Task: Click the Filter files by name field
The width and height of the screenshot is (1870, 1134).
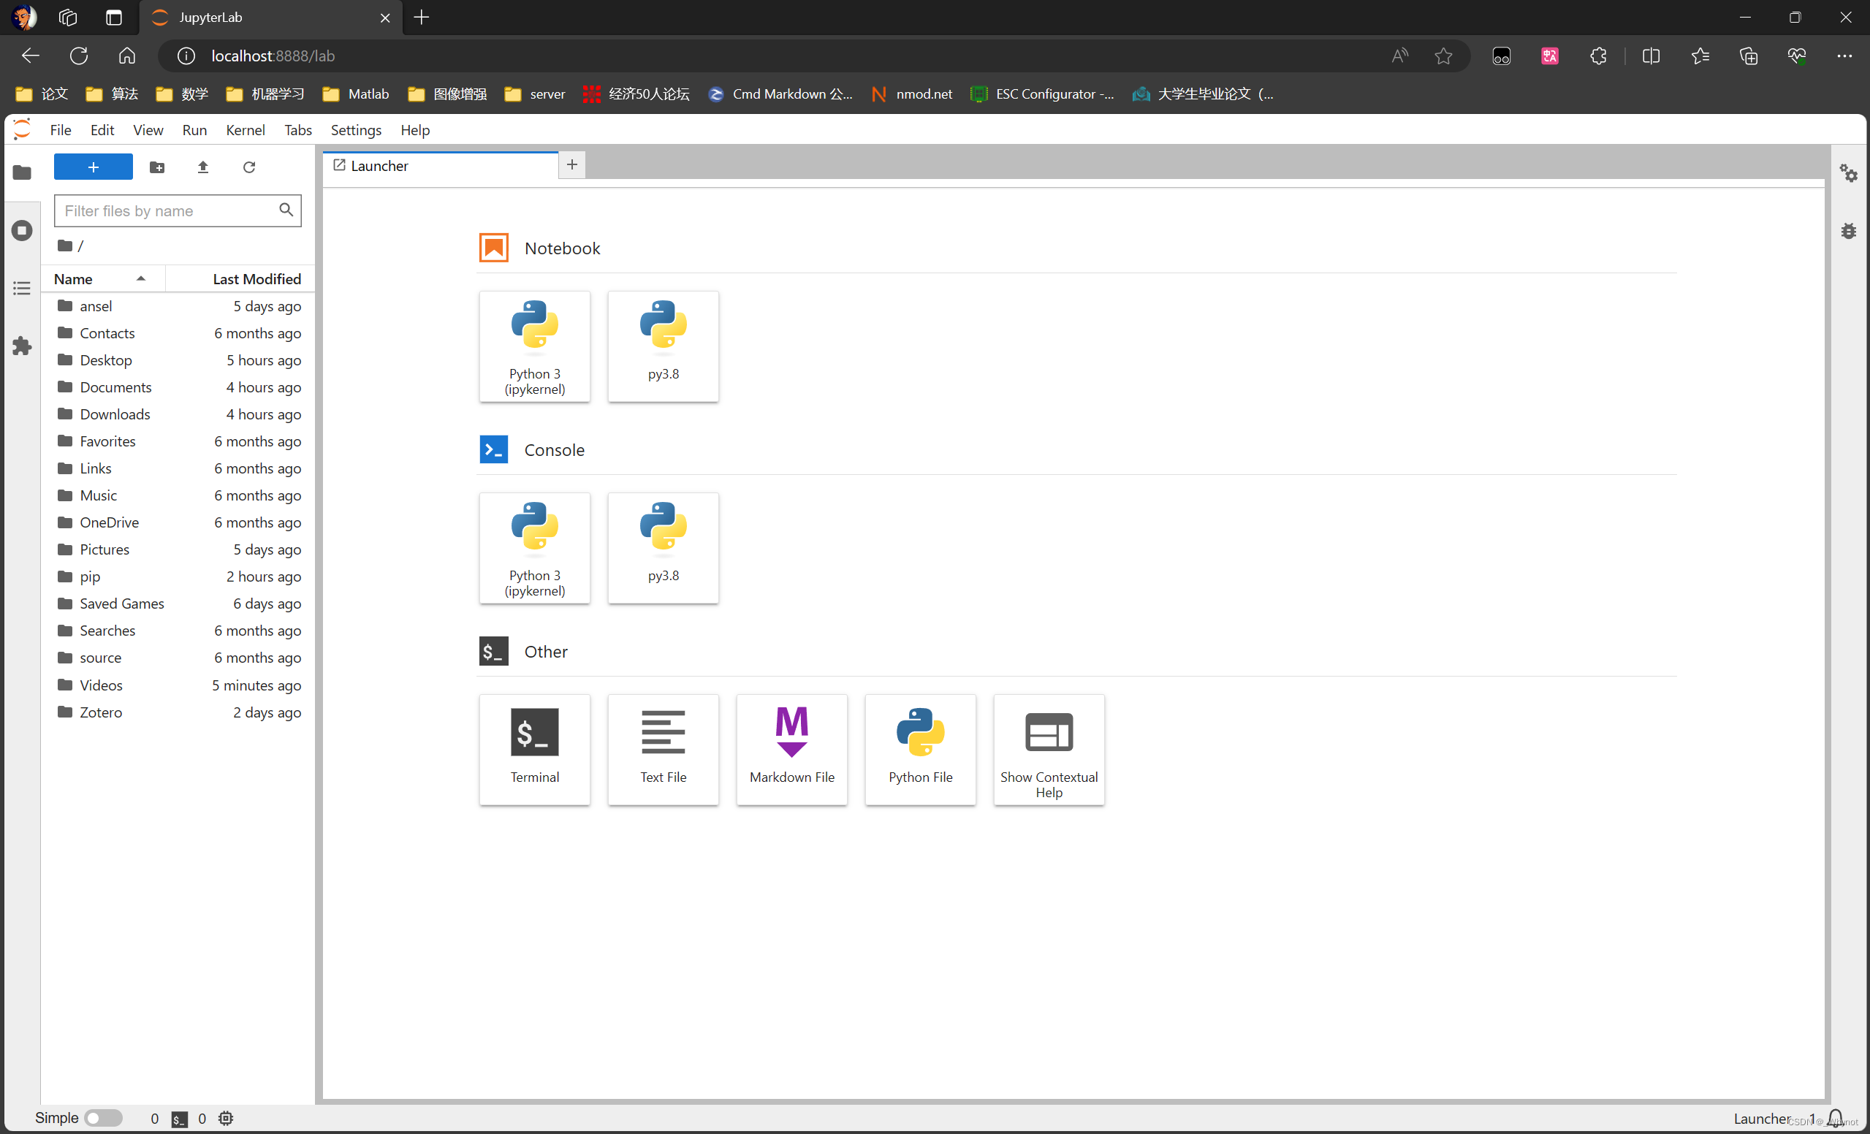Action: point(167,211)
